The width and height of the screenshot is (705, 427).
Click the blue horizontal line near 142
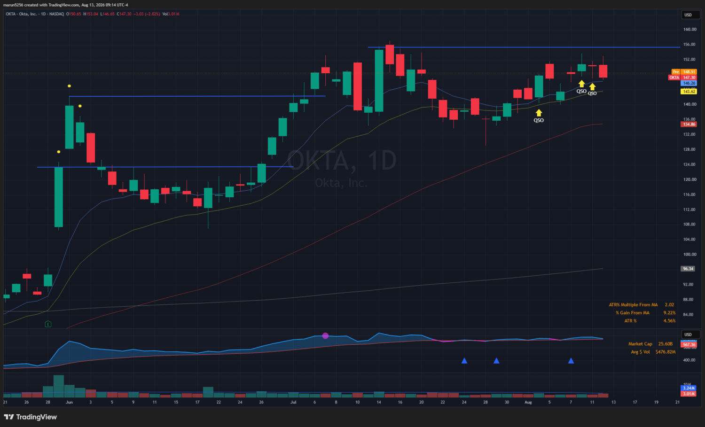click(x=197, y=96)
